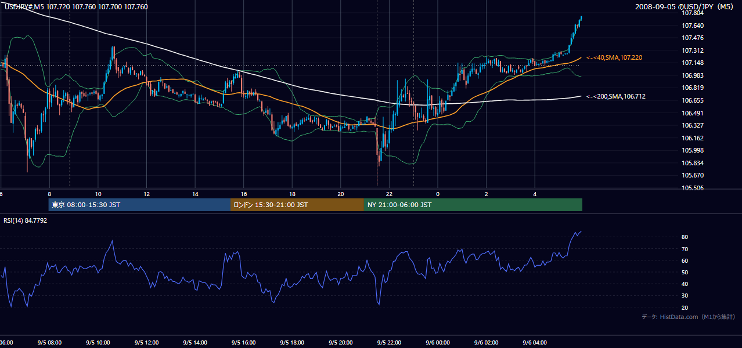Viewport: 742px width, 348px height.
Task: Click hour label 16 under price chart
Action: click(244, 194)
